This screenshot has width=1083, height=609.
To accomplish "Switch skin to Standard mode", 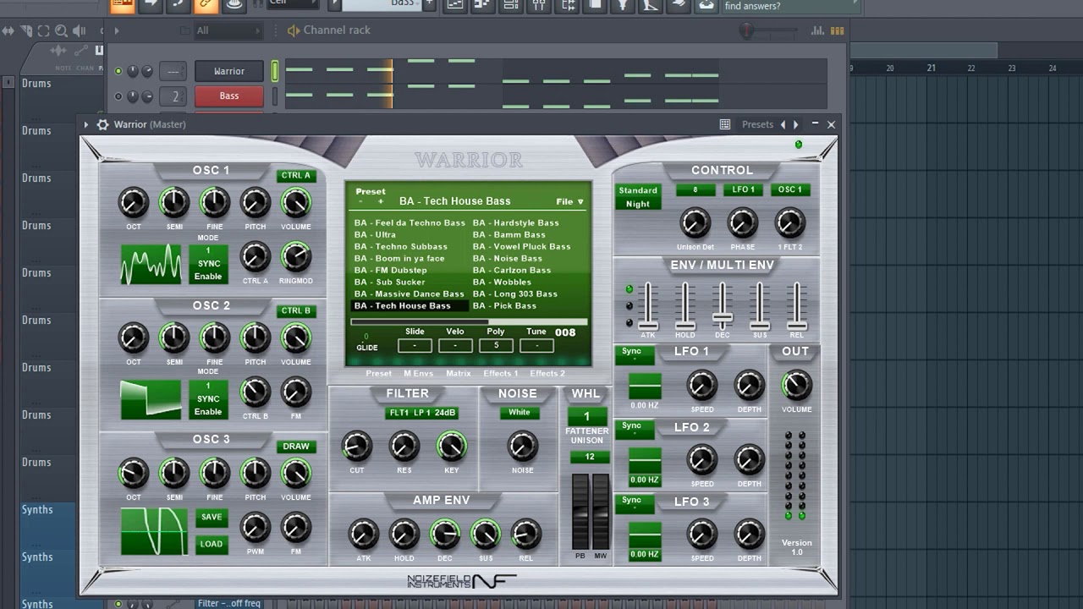I will (x=638, y=190).
